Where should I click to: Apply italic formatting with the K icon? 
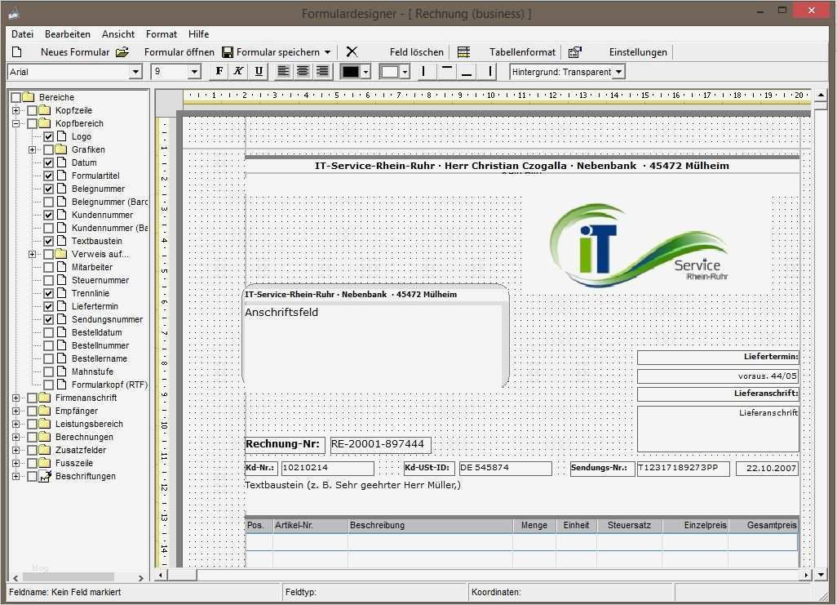click(x=237, y=71)
